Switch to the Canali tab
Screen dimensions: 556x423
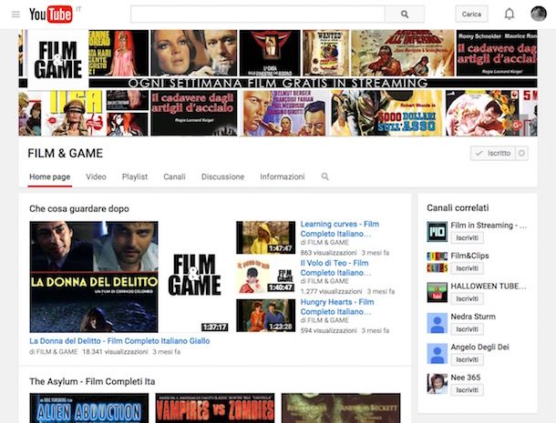pos(174,176)
